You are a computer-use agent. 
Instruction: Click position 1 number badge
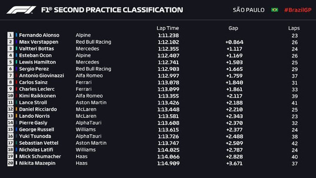pyautogui.click(x=10, y=35)
